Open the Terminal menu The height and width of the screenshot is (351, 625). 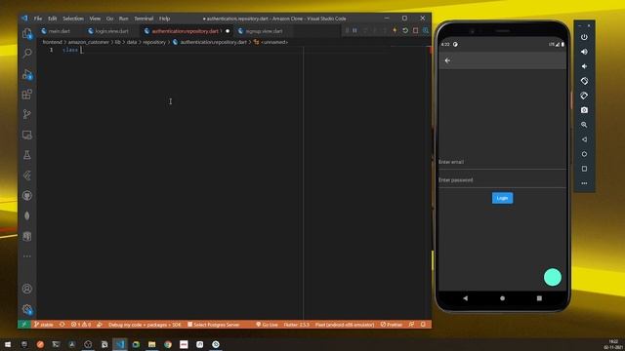click(144, 19)
